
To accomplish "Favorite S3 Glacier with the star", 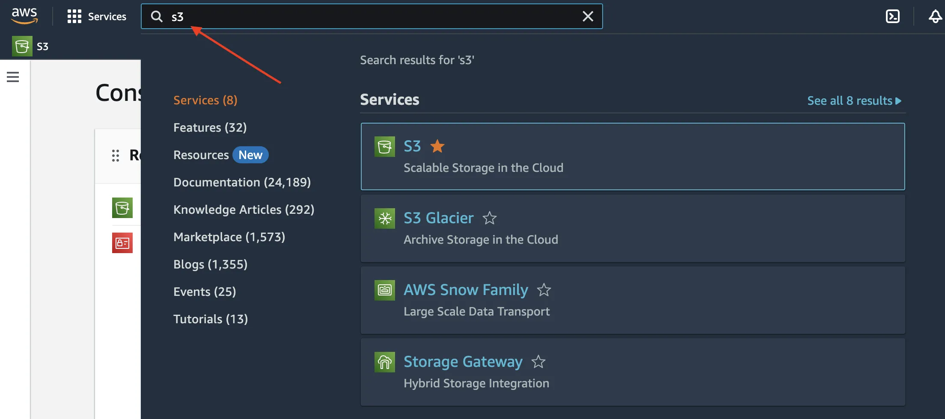I will pos(489,218).
